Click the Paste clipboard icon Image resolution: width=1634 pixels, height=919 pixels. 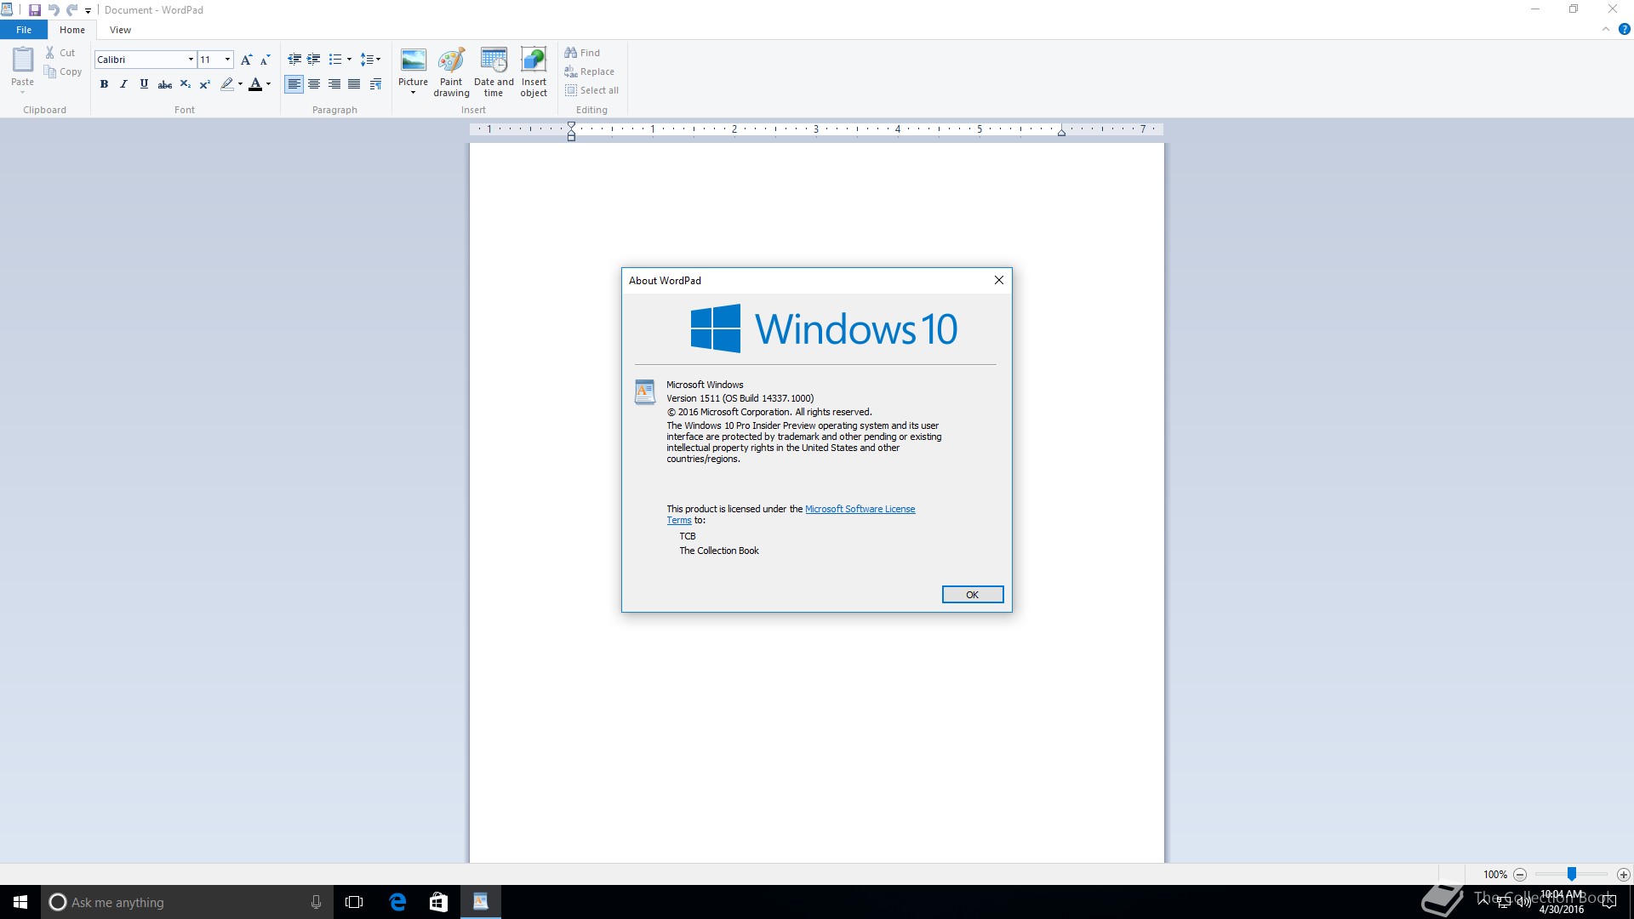23,60
